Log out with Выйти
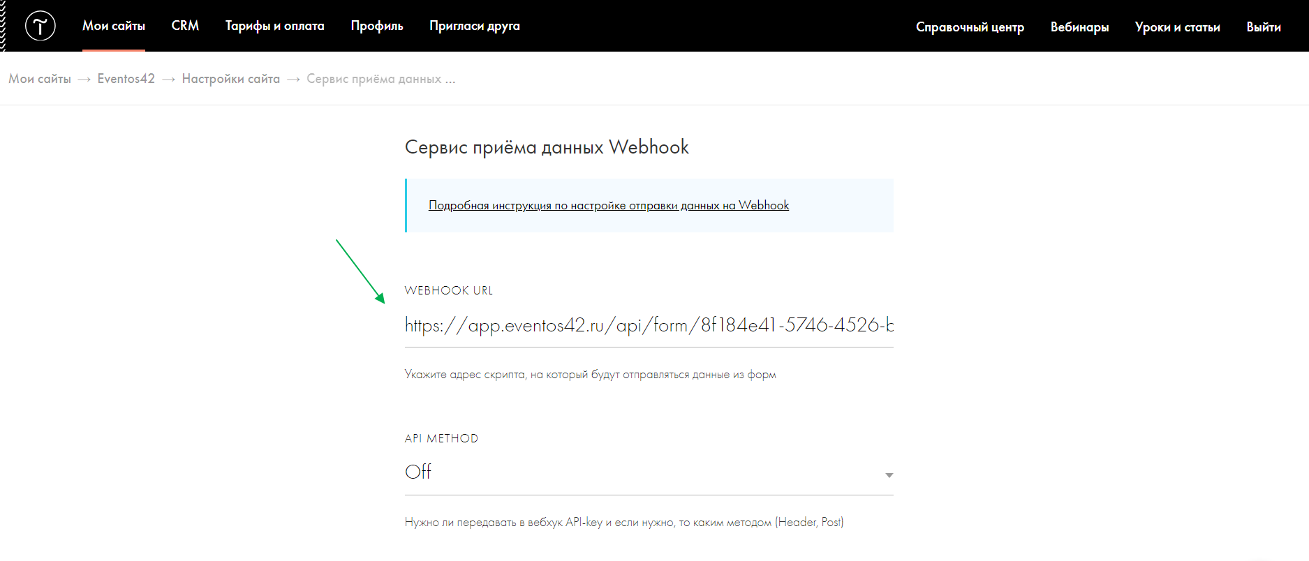Screen dimensions: 1309x561 point(1263,27)
